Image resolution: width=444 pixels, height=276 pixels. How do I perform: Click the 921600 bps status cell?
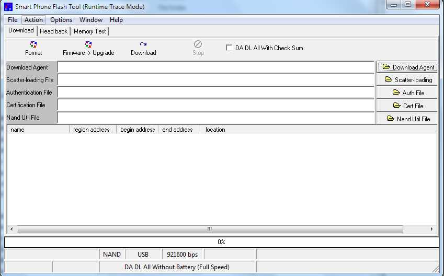click(x=183, y=254)
